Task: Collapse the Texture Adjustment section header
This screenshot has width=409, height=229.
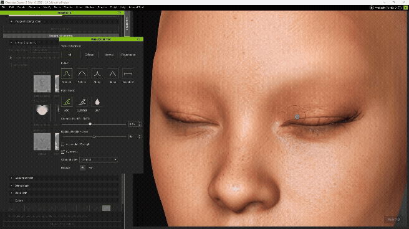Action: point(61,35)
